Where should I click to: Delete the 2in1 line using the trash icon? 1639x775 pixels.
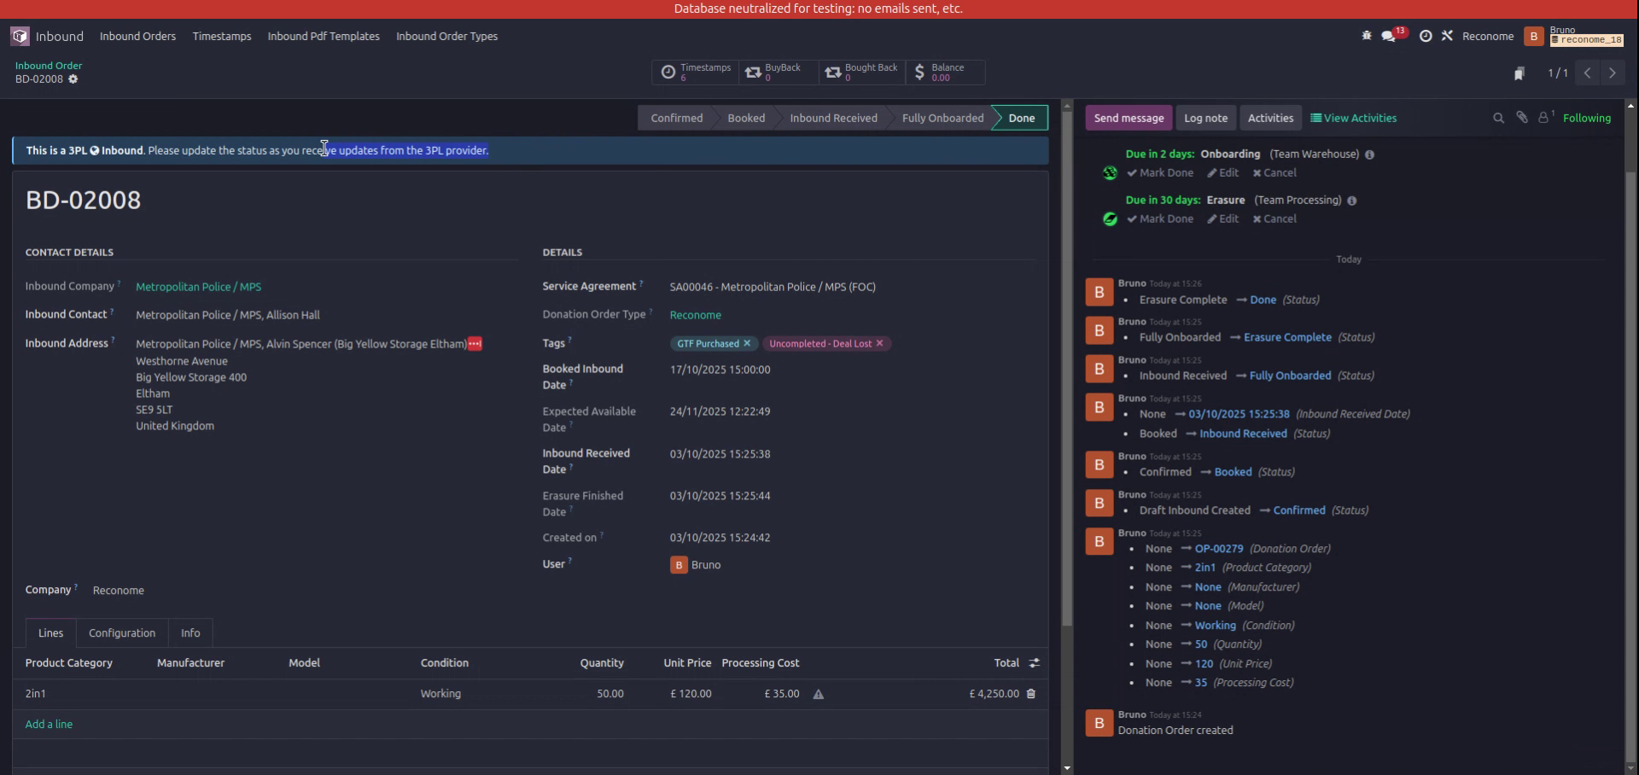(x=1031, y=694)
